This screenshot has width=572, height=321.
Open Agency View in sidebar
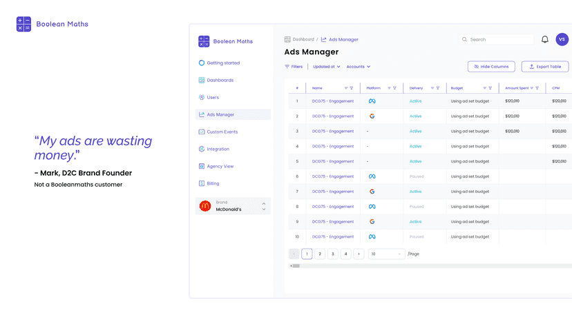click(216, 166)
